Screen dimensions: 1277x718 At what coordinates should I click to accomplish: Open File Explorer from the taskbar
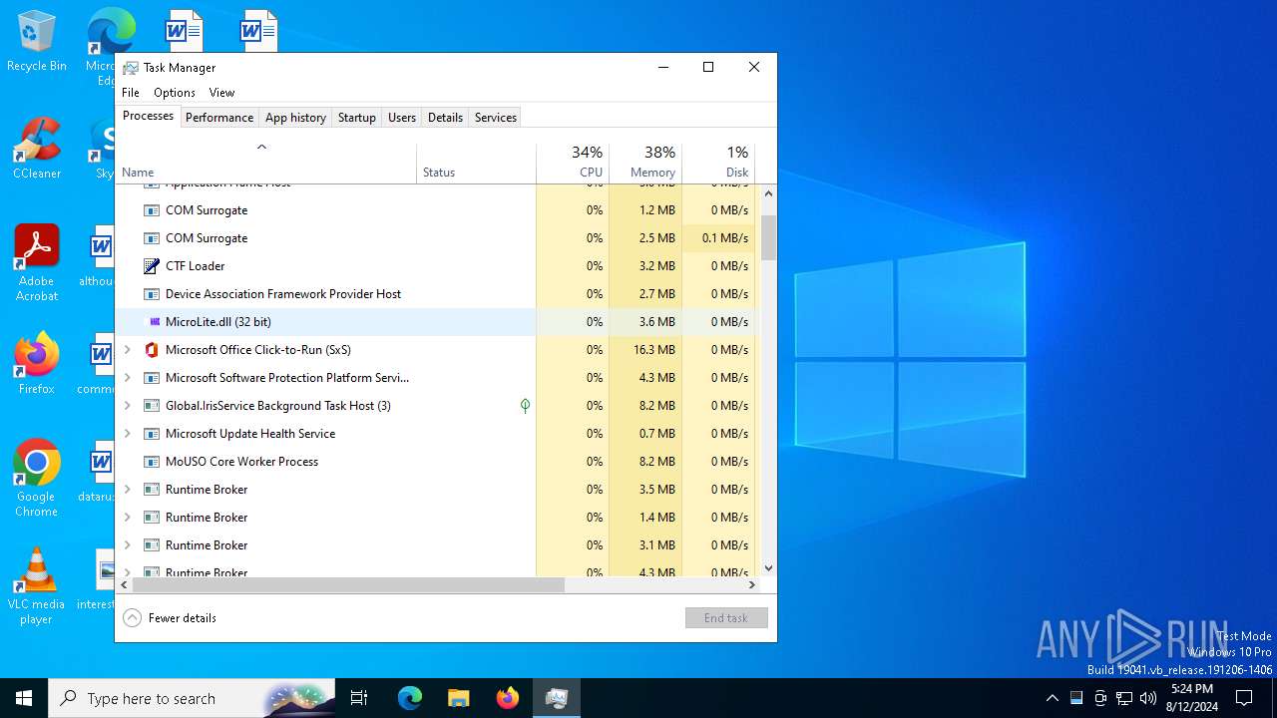click(x=458, y=698)
